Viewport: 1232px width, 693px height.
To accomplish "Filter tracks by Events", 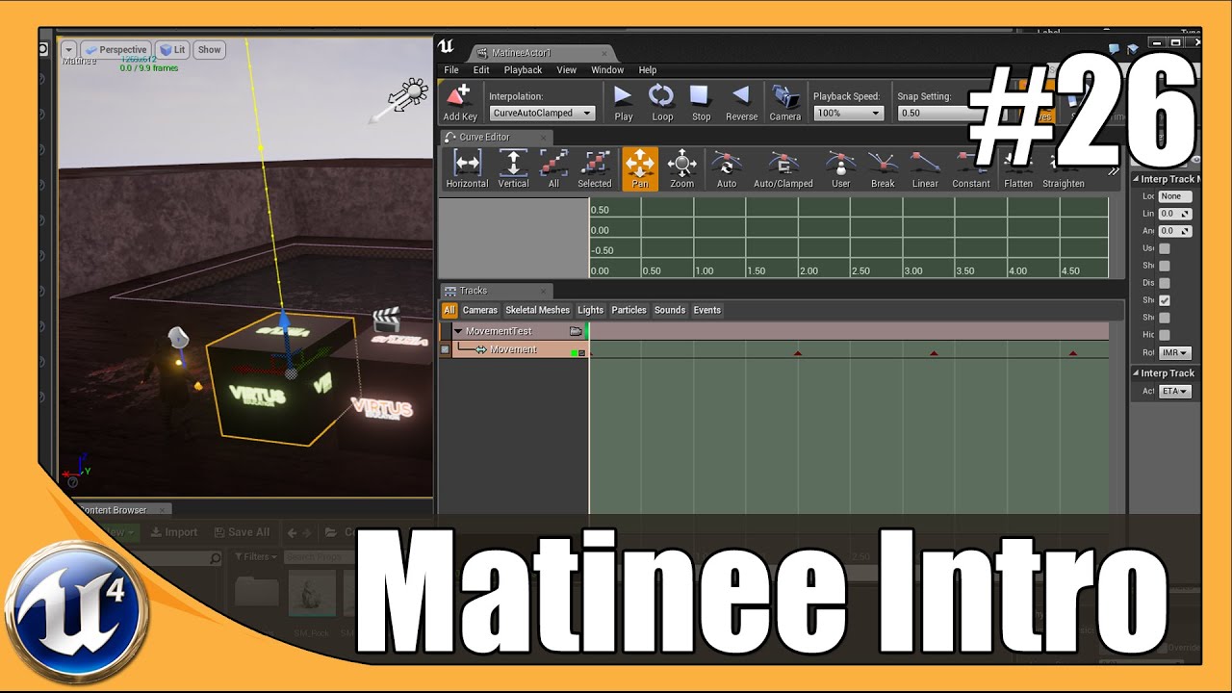I will pos(707,310).
